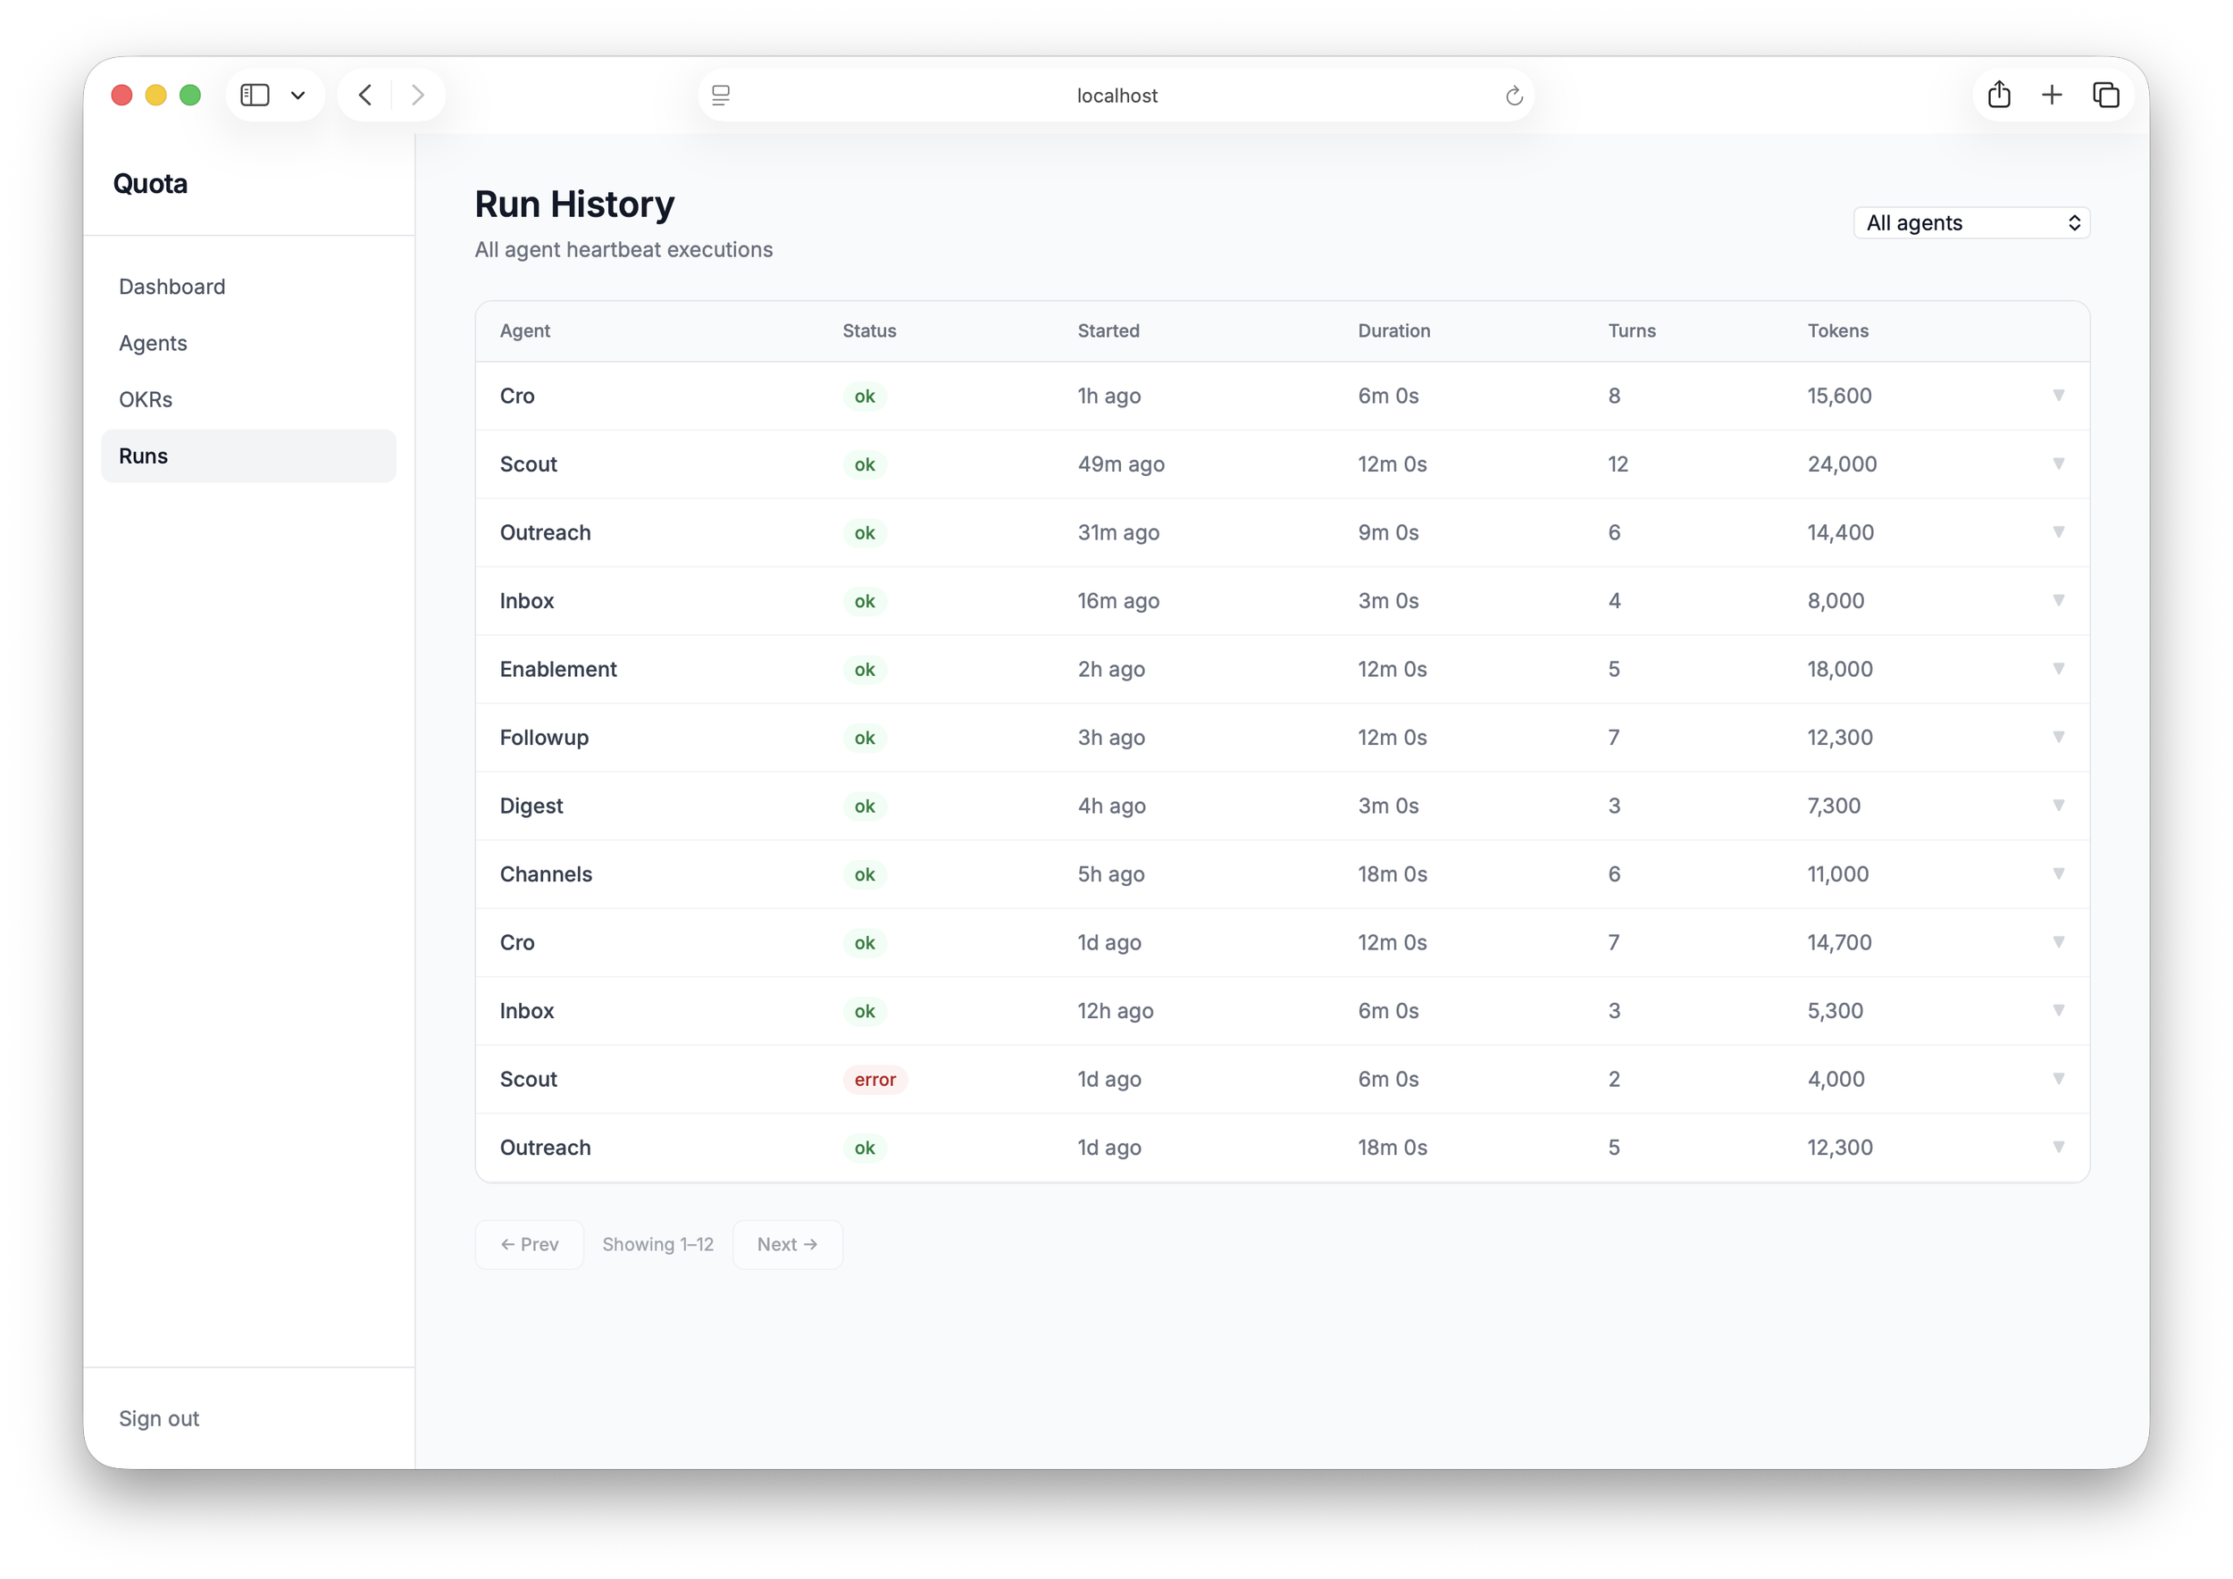Click the page reader icon in address bar
Screen dimensions: 2233x1579
tap(721, 96)
